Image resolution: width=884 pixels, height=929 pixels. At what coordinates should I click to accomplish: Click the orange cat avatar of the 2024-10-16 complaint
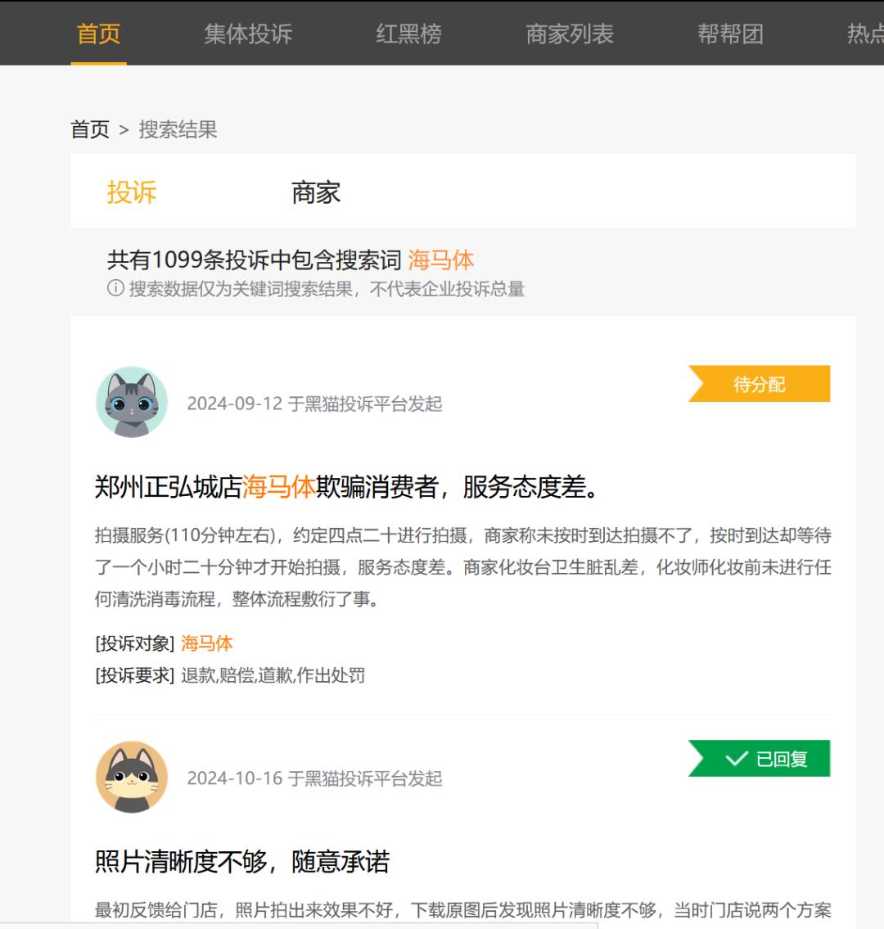(132, 777)
